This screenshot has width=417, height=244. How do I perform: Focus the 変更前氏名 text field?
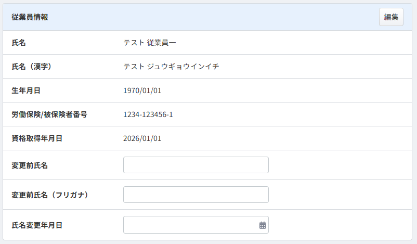click(x=196, y=165)
